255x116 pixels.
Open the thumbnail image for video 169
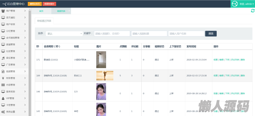point(105,76)
